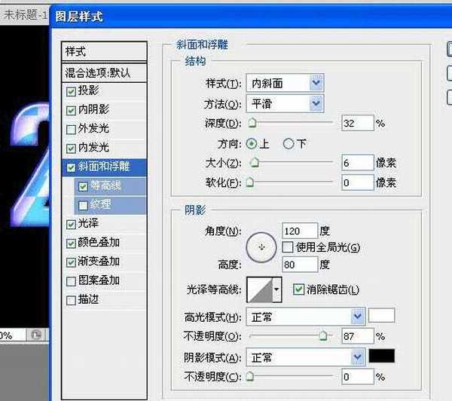Toggle the 等高线 sub-option checkbox
Screen dimensions: 452x401
tap(83, 187)
